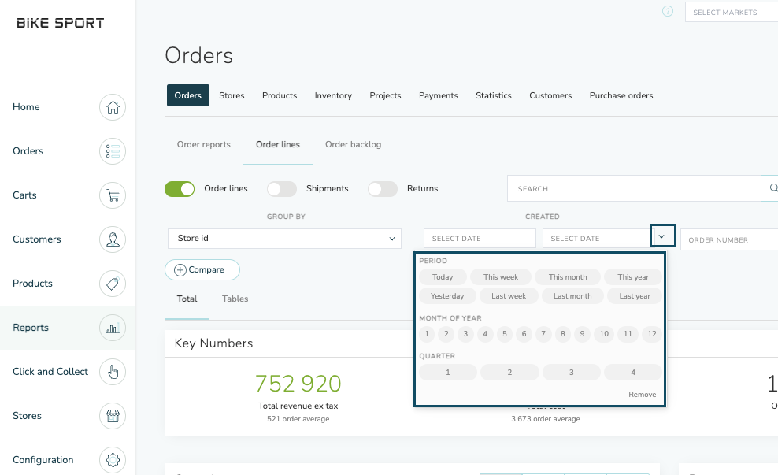Click the Search input field
778x475 pixels.
coord(633,189)
